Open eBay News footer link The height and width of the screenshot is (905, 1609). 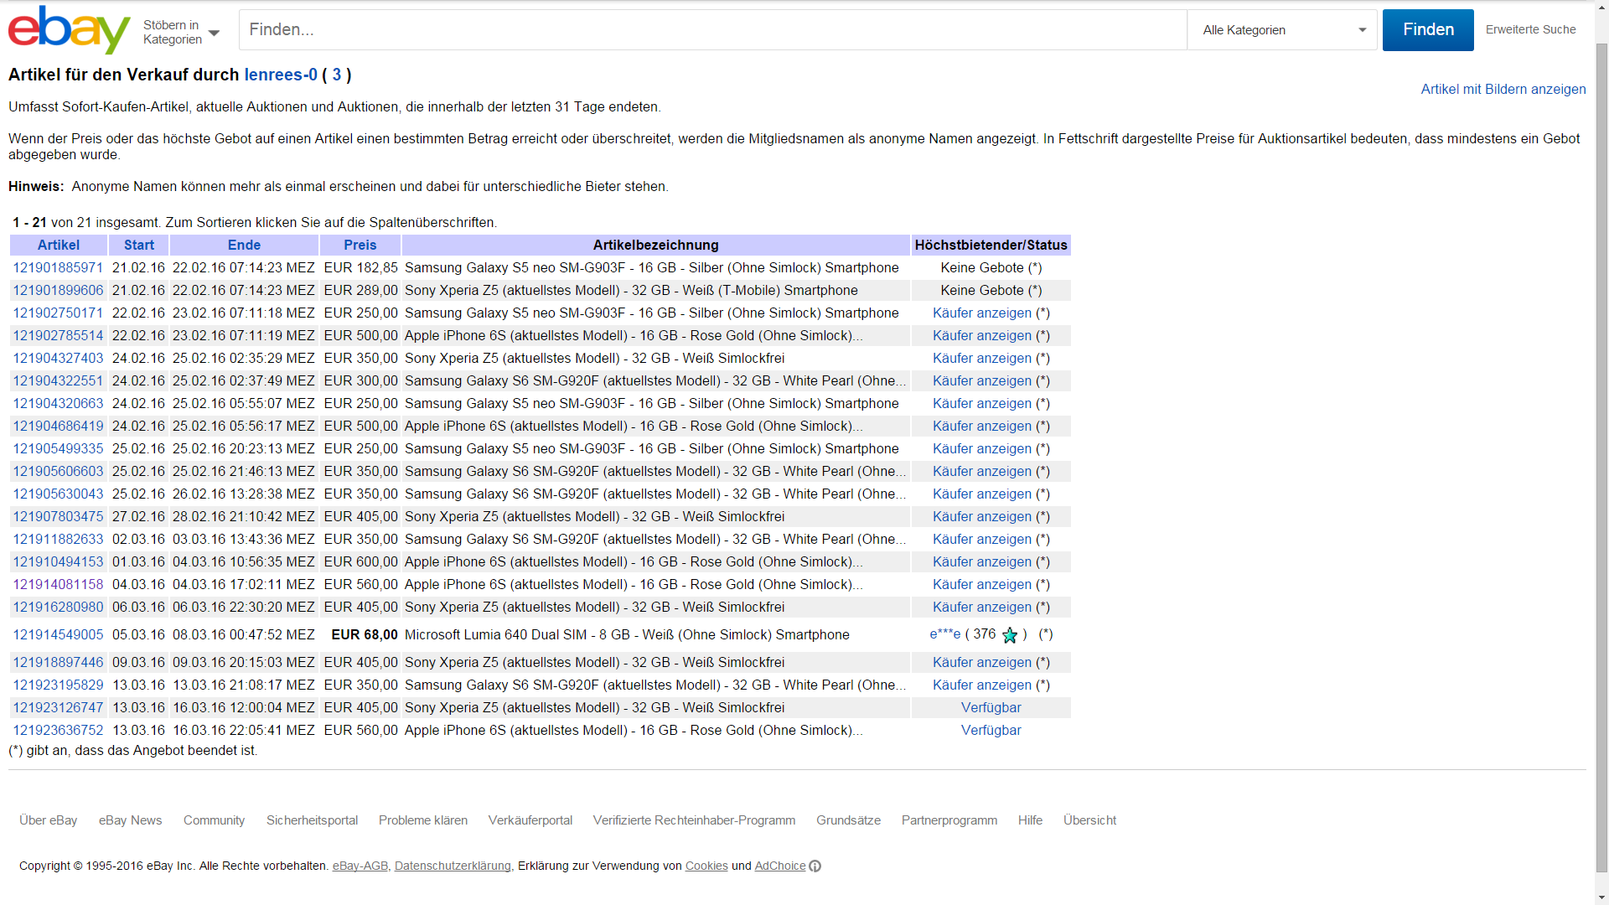131,820
